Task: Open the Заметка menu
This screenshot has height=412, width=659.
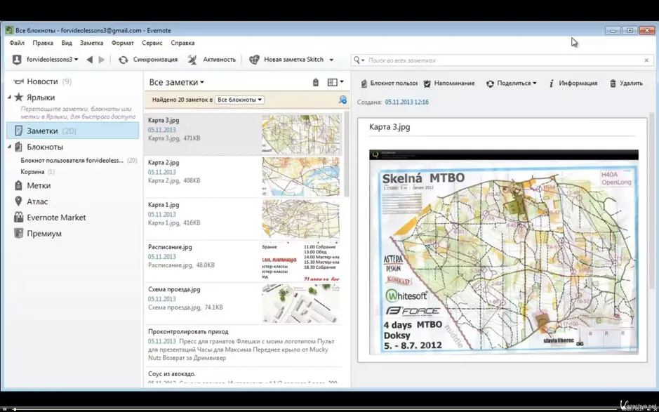Action: 92,43
